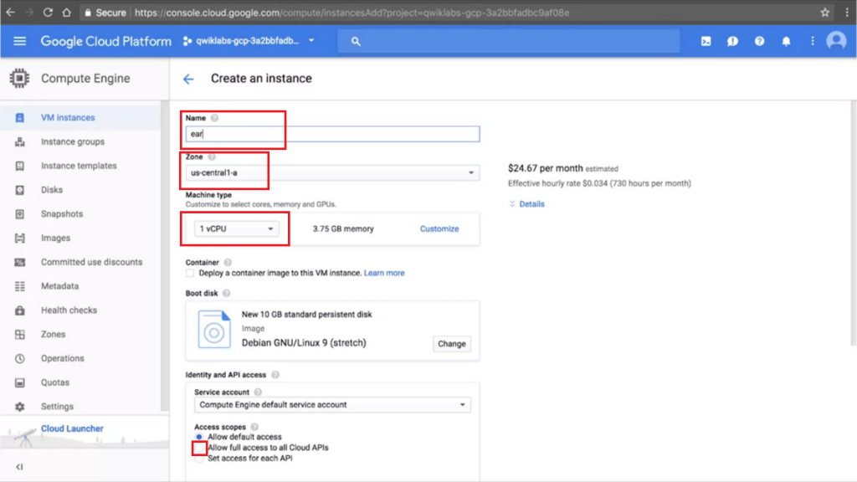
Task: Select Set access for each API
Action: pos(199,459)
